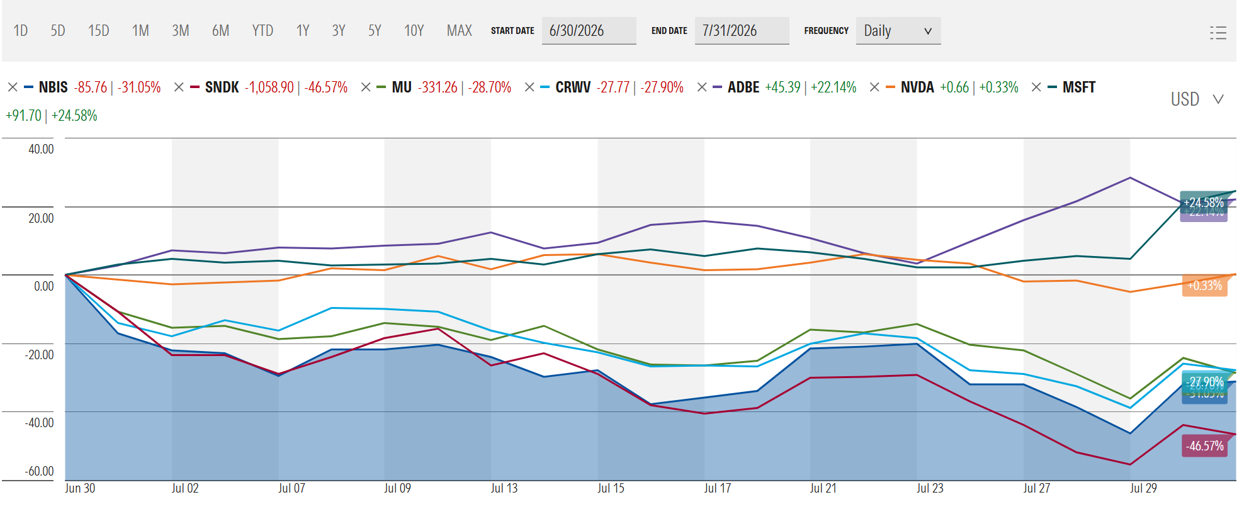Image resolution: width=1249 pixels, height=519 pixels.
Task: Click the CRWV change value -27.90%
Action: [662, 87]
